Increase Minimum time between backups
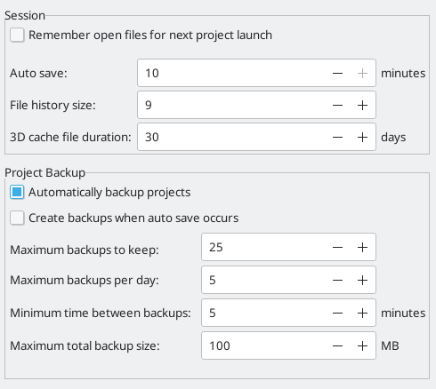 coord(362,313)
